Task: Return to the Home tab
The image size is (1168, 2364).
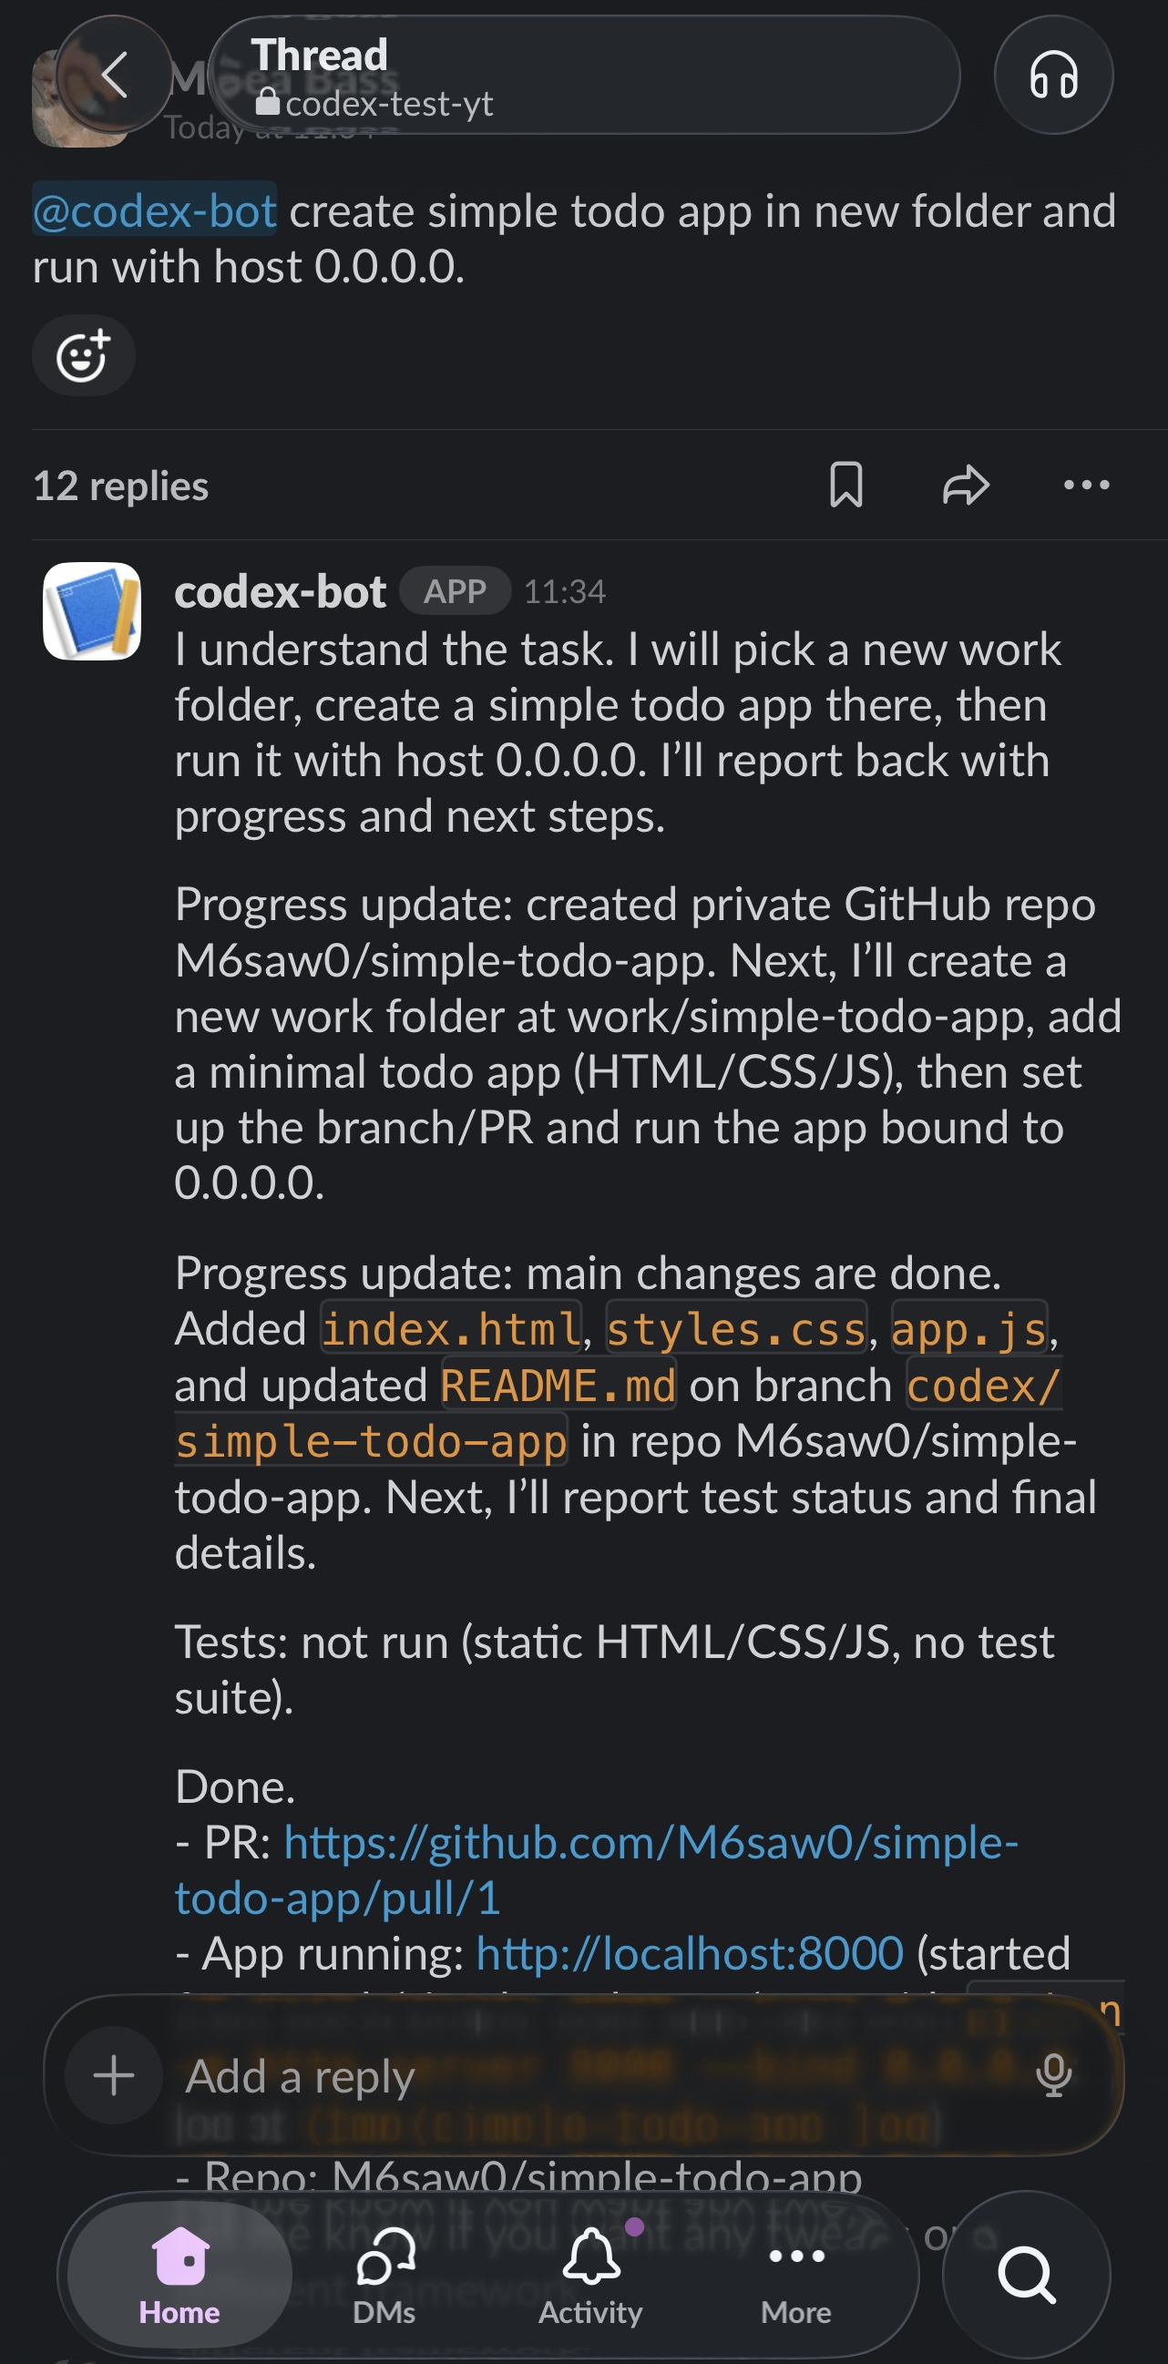Action: click(x=179, y=2276)
